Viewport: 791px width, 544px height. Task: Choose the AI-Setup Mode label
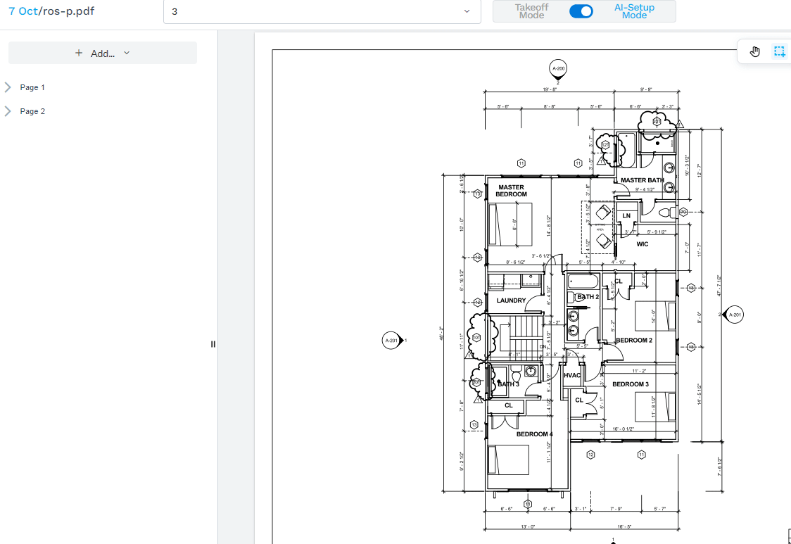(x=634, y=11)
